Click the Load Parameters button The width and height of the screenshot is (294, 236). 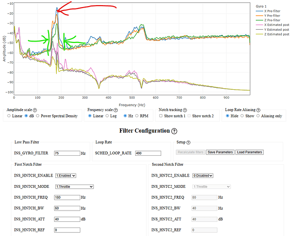[x=249, y=152]
